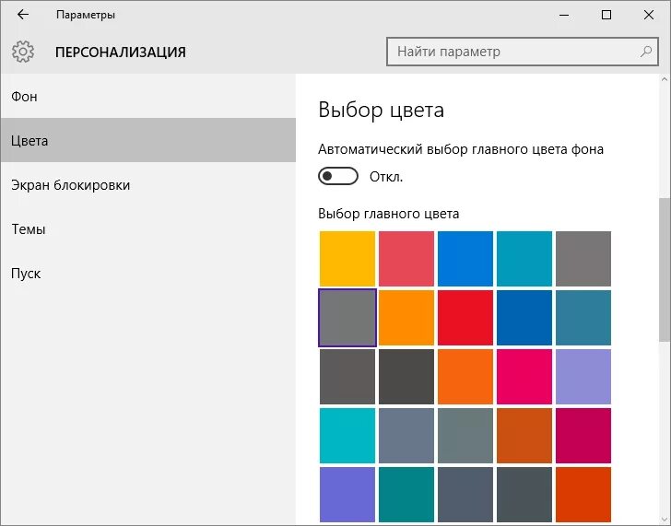Pick the gray swatch ending first row
Image resolution: width=671 pixels, height=526 pixels.
tap(583, 259)
